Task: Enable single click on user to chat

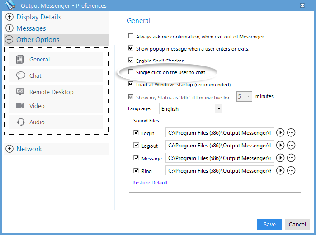Action: point(131,71)
